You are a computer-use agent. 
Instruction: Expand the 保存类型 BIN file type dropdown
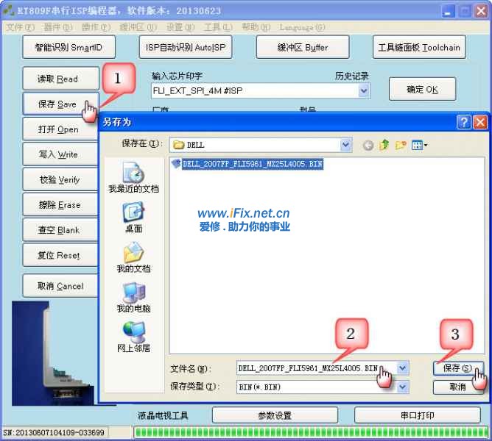pyautogui.click(x=402, y=386)
